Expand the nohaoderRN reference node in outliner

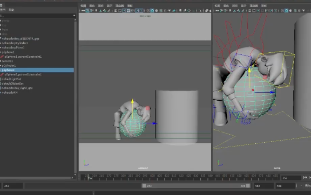pyautogui.click(x=1, y=93)
